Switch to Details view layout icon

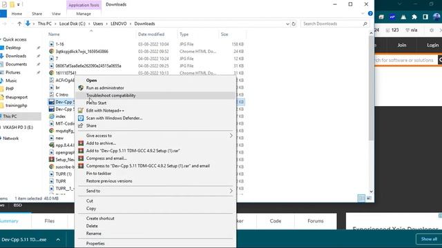(361, 198)
